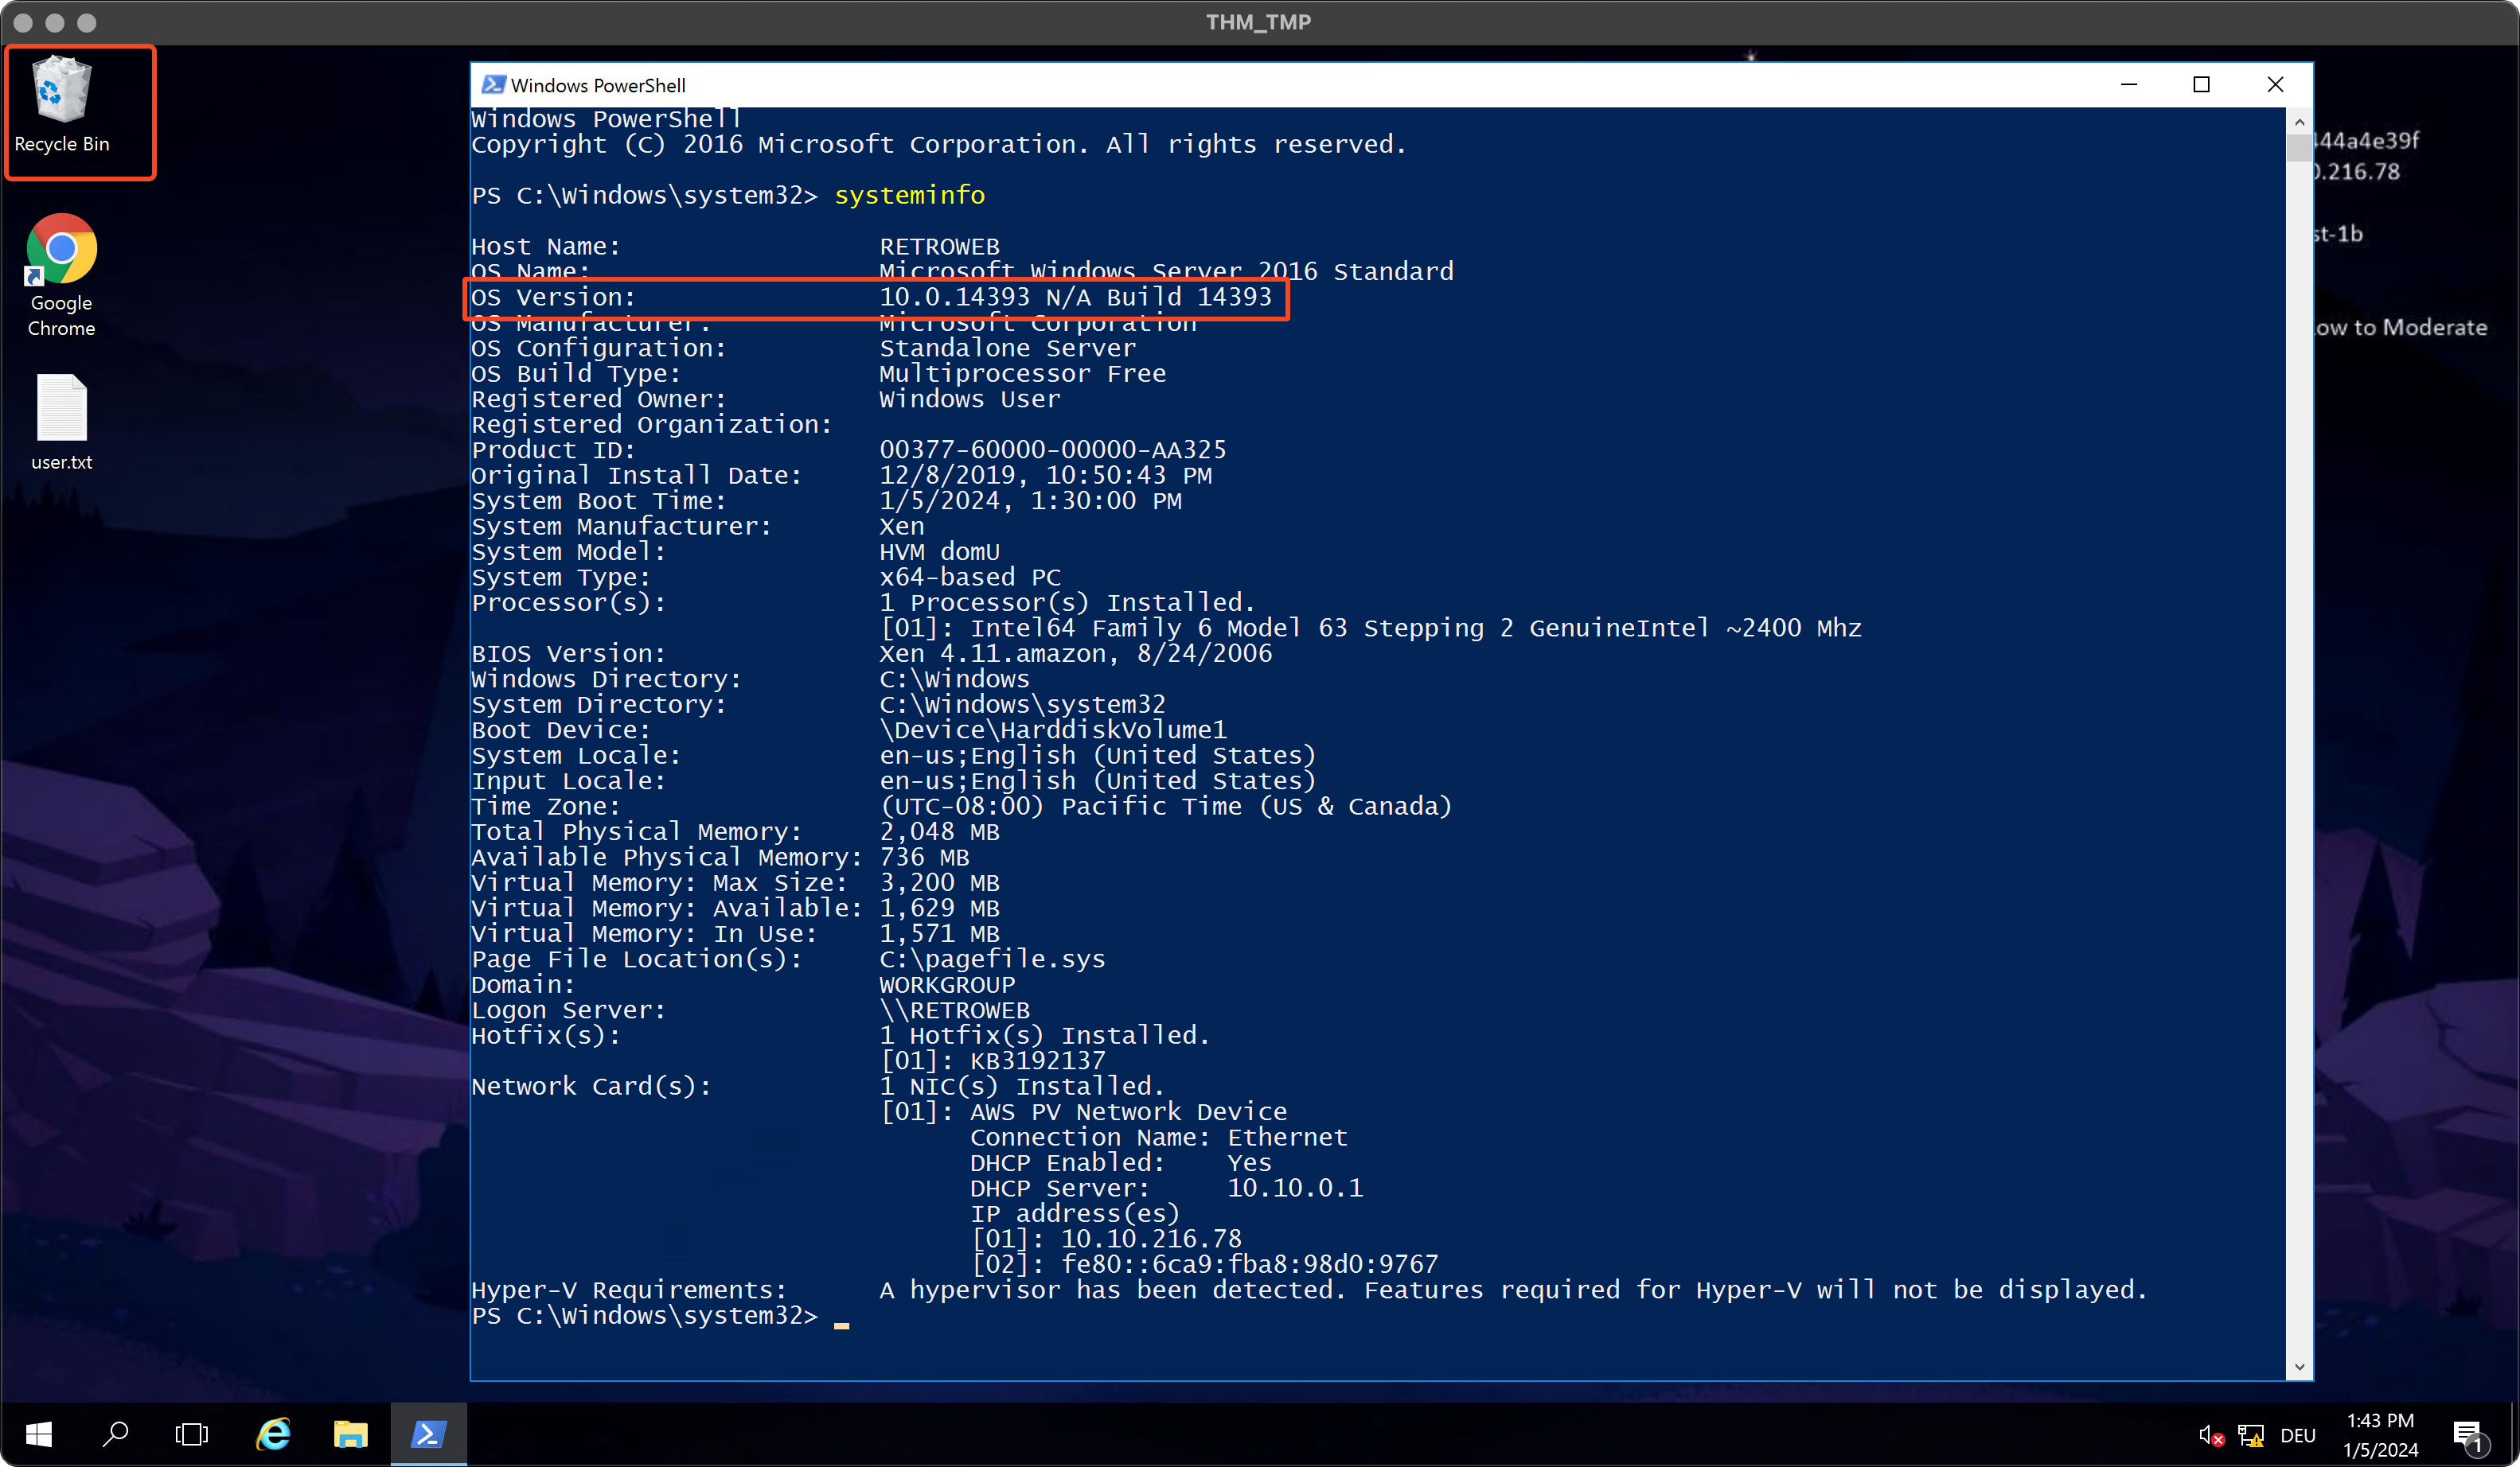Switch keyboard language DEU indicator
The width and height of the screenshot is (2520, 1467).
2298,1436
